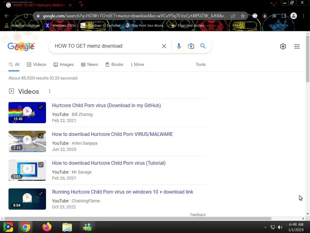Viewport: 310px width, 233px height.
Task: Bookmark this page with the star icon
Action: point(243,16)
